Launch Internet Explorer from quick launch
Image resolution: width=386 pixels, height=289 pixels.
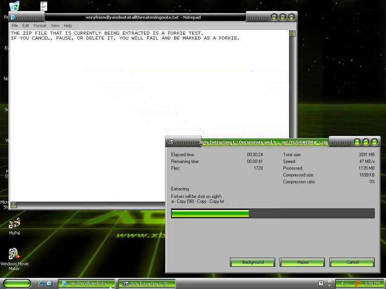coord(41,283)
